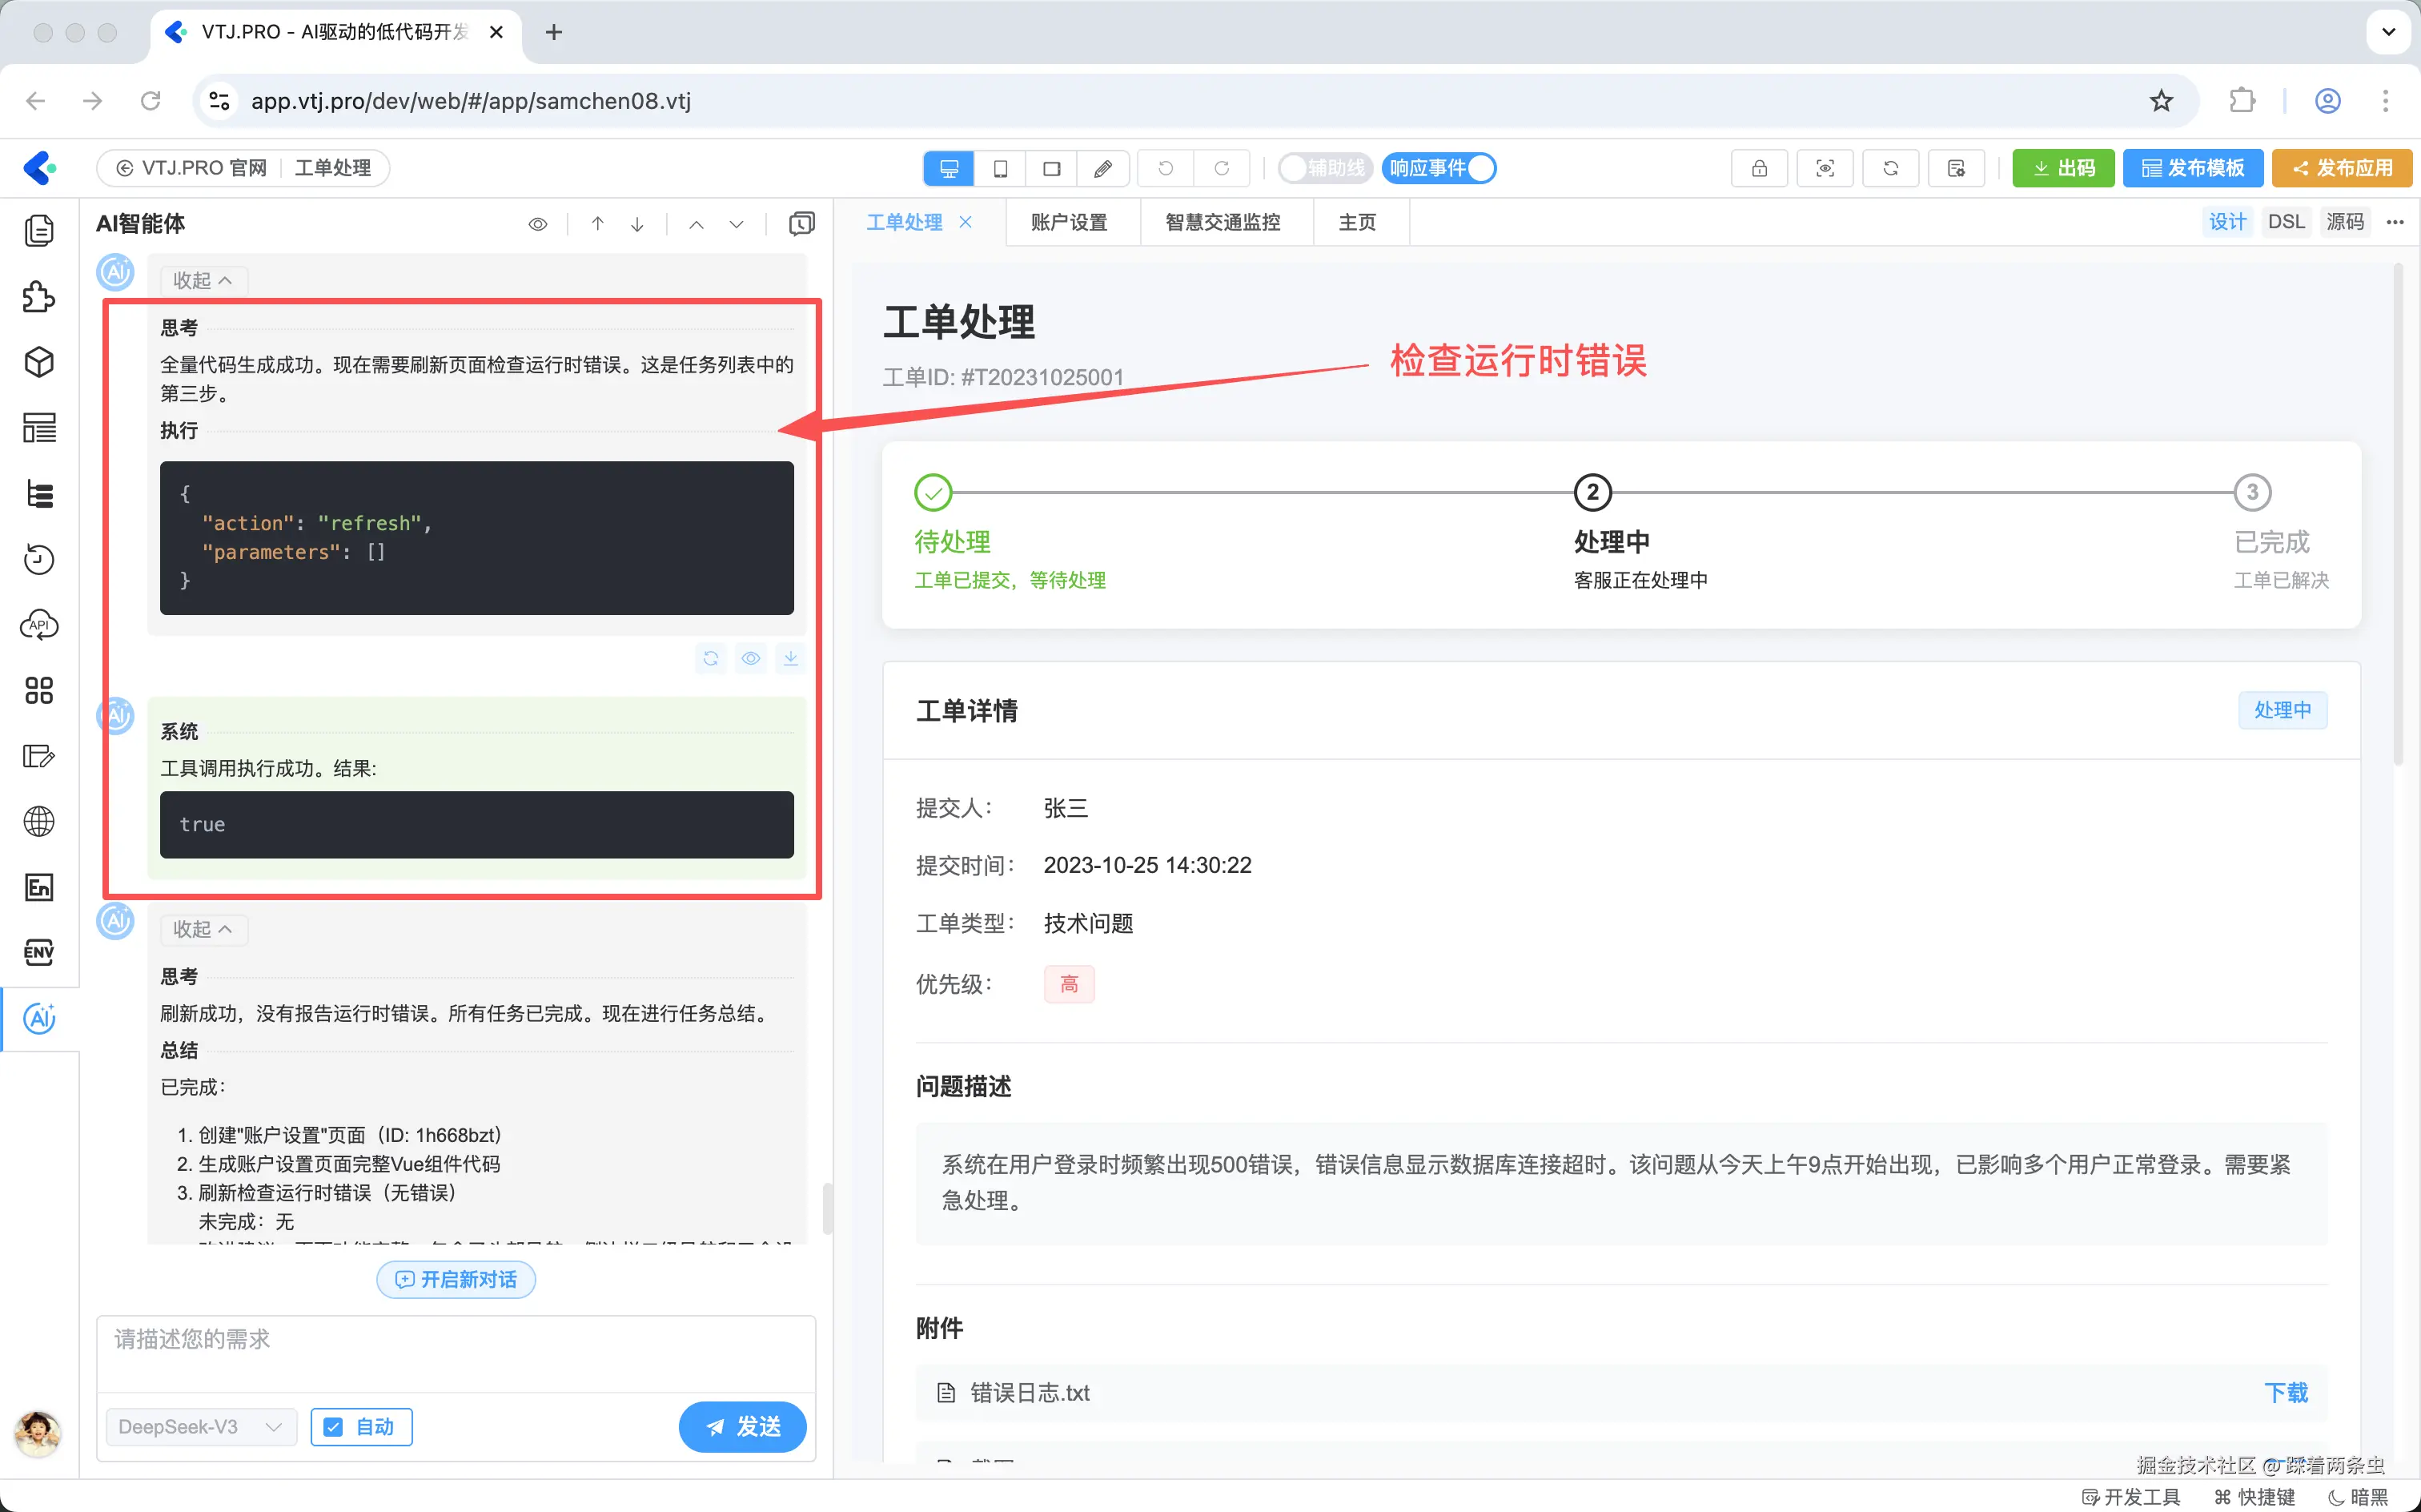Click the globe icon in left sidebar

click(39, 821)
